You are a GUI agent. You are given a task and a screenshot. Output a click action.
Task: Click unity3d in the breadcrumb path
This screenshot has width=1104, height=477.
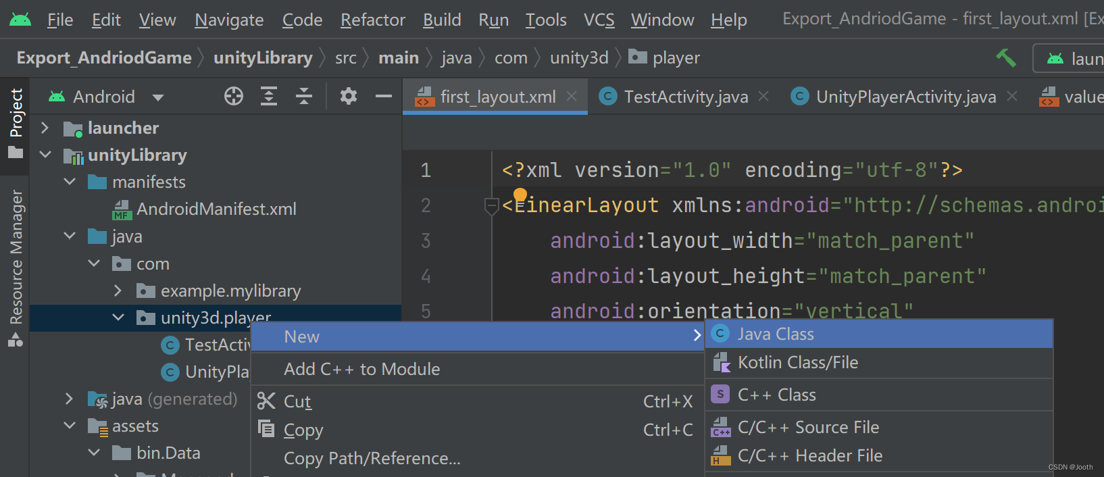(579, 58)
